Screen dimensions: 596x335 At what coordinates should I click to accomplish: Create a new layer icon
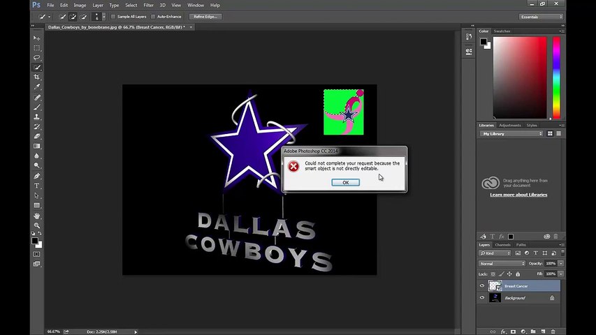(x=543, y=332)
